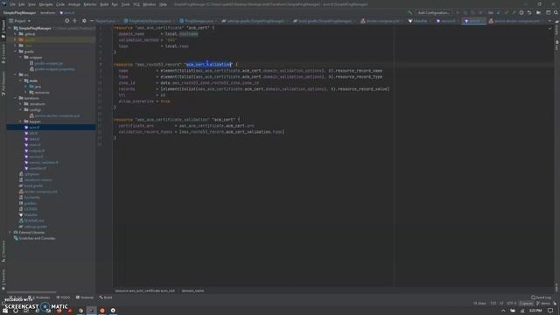Collapse the terraform folder
560x315 pixels.
[16, 98]
